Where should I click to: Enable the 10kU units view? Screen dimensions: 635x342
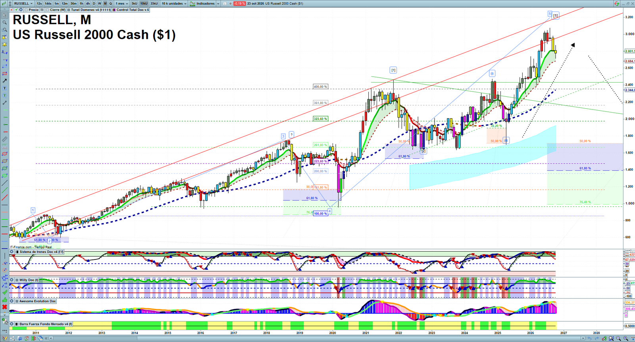(144, 4)
